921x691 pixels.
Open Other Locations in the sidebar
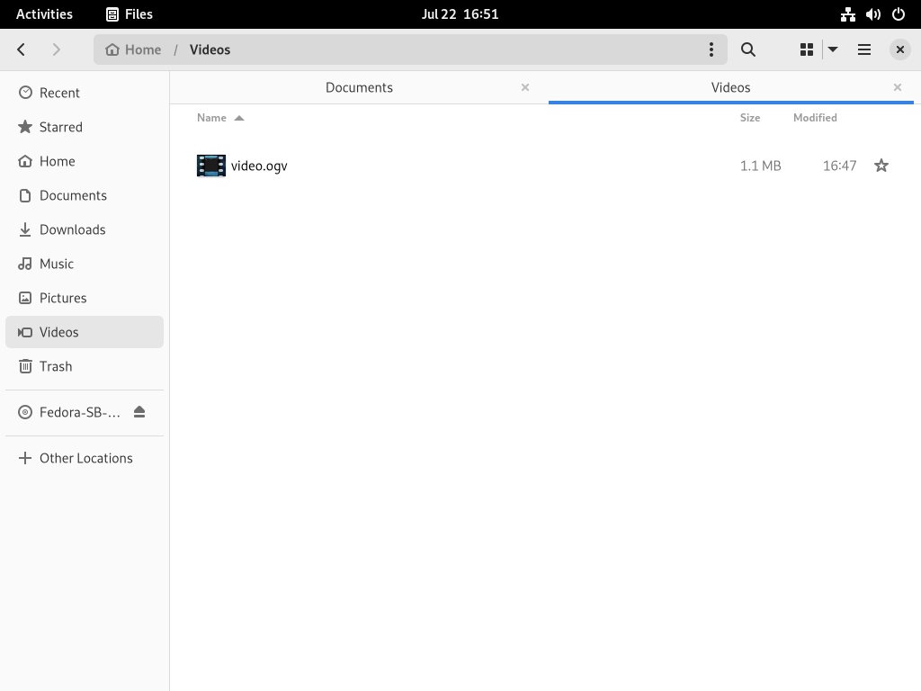(85, 458)
